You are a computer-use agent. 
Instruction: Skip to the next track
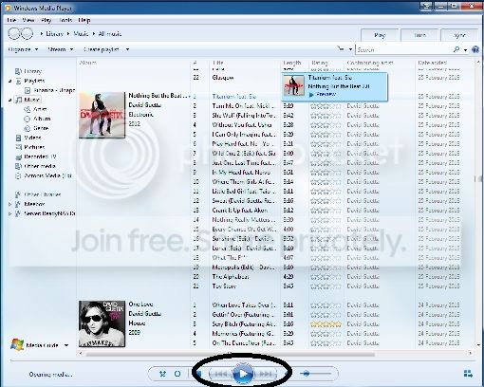[x=265, y=374]
